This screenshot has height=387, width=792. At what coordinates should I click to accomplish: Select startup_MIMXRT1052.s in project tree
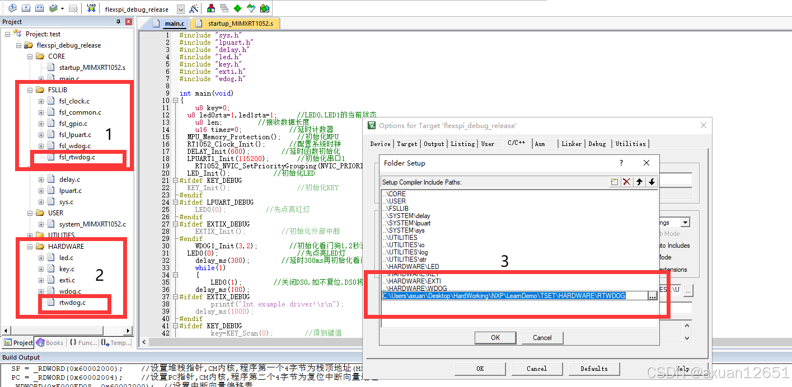(92, 68)
